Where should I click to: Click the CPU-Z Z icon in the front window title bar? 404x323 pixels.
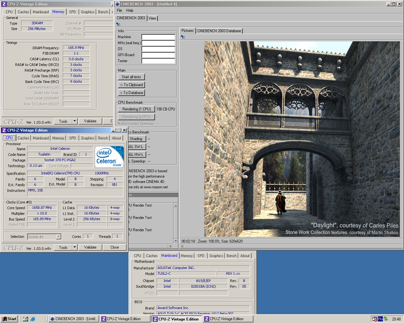(4, 130)
